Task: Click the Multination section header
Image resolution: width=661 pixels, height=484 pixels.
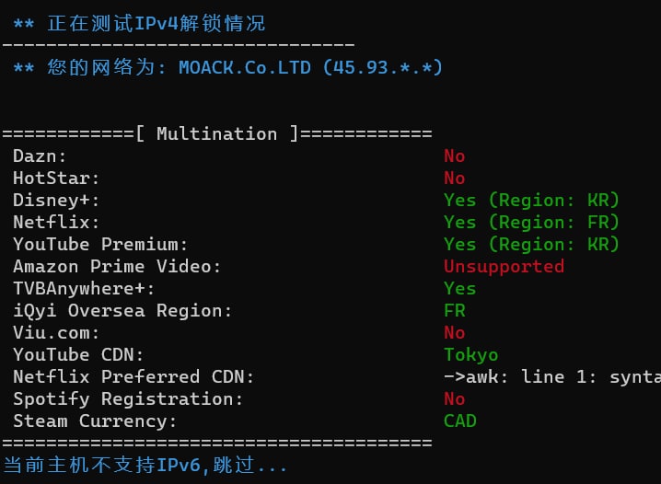Action: (216, 133)
